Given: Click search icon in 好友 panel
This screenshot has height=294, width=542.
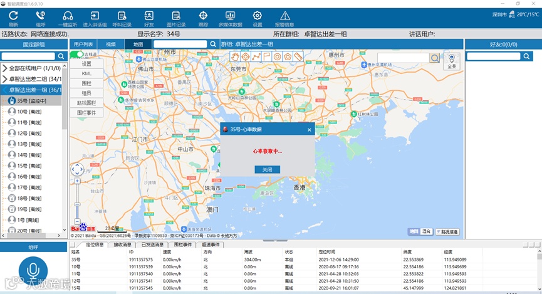Looking at the screenshot, I should coord(526,56).
